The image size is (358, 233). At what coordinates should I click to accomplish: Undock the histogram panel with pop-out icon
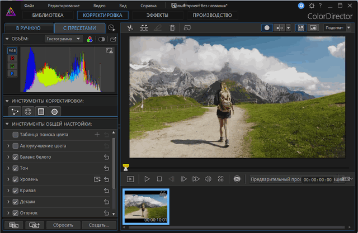tap(114, 39)
